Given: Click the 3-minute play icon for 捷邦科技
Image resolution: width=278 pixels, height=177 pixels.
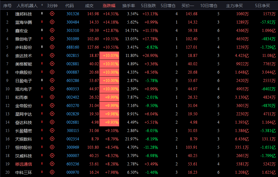Looking at the screenshot, I should [52, 14].
